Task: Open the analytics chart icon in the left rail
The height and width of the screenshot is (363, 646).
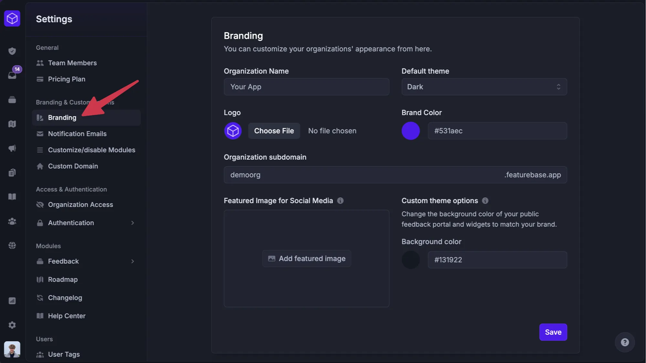Action: click(x=12, y=301)
